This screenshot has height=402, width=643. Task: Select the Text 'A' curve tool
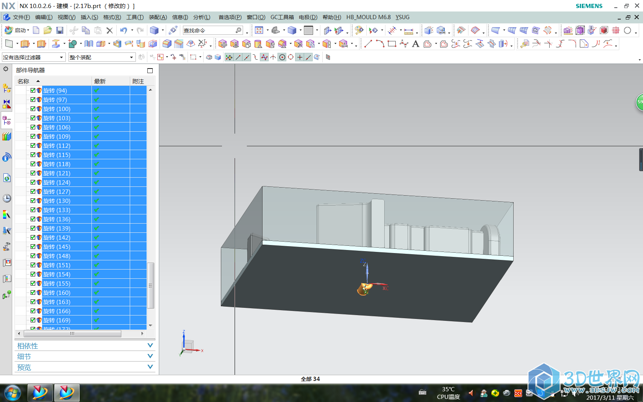tap(416, 44)
